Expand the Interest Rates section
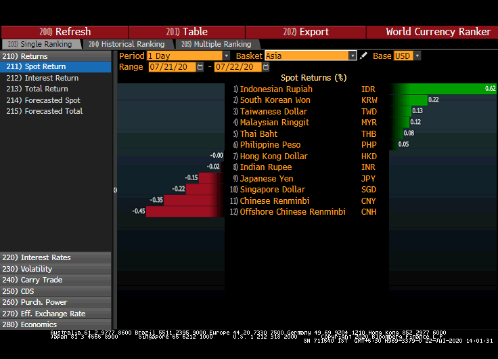This screenshot has width=498, height=359. point(46,257)
